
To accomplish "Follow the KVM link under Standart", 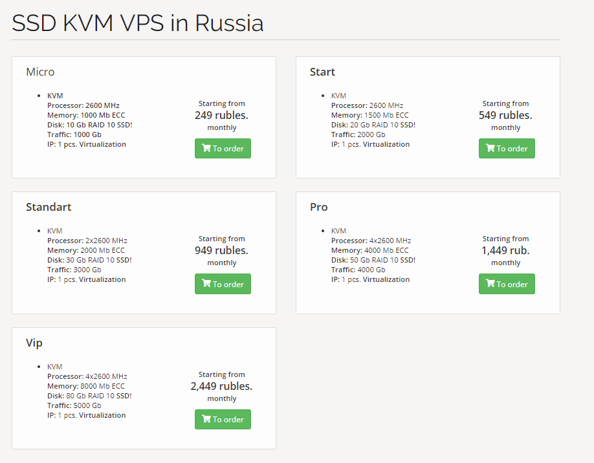I will [x=55, y=231].
